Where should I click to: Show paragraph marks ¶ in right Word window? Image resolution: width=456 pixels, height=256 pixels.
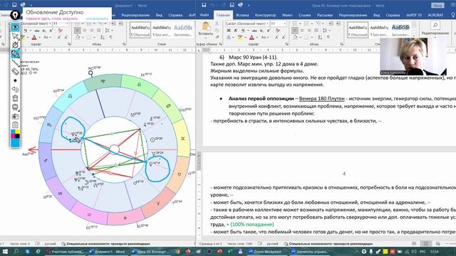coord(328,38)
